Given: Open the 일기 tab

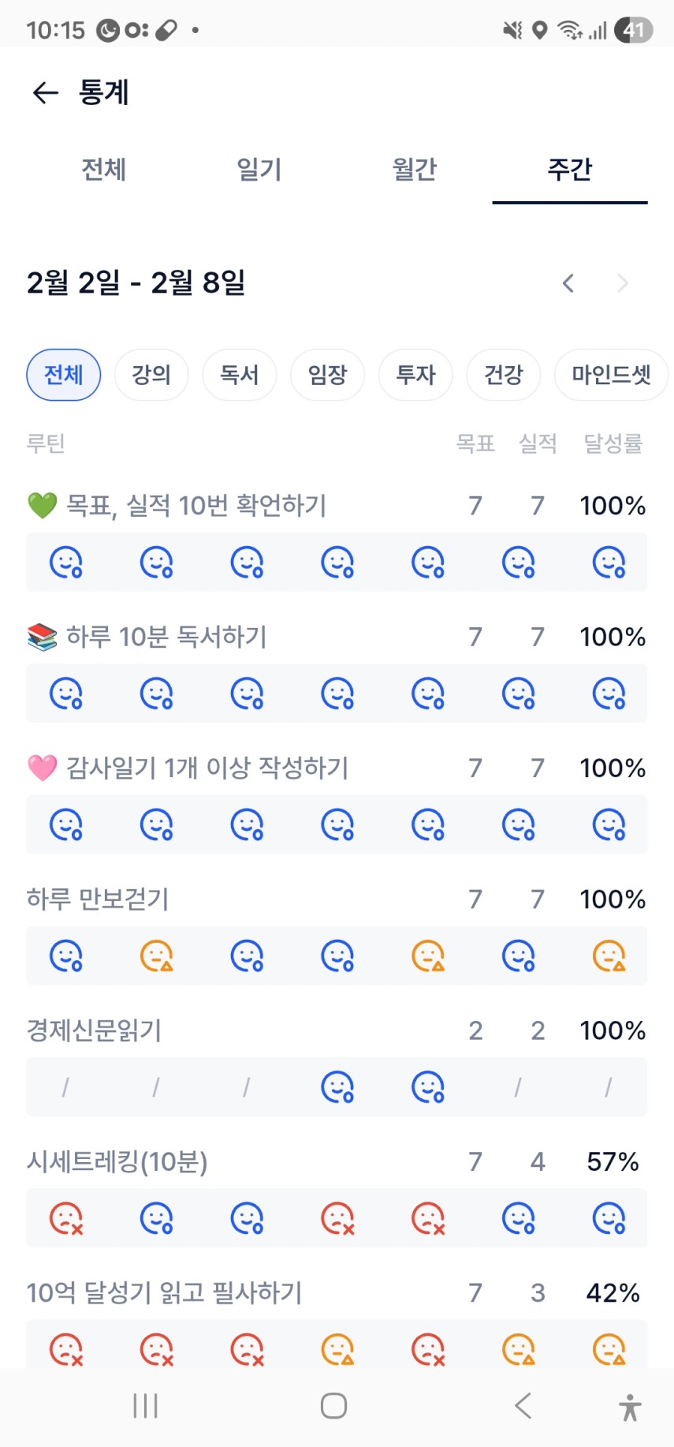Looking at the screenshot, I should point(259,170).
